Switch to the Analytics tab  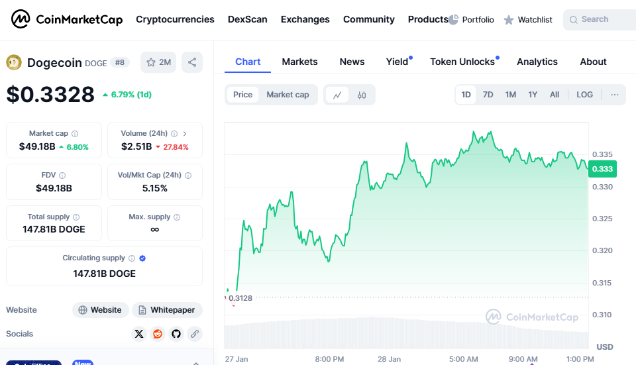point(537,62)
